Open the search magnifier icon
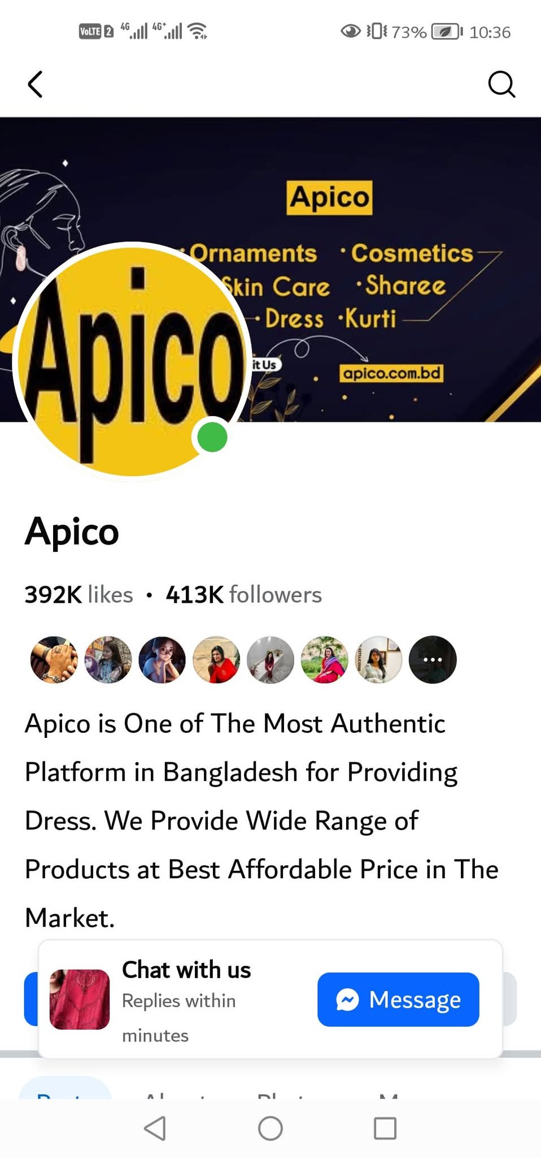541x1158 pixels. tap(501, 84)
